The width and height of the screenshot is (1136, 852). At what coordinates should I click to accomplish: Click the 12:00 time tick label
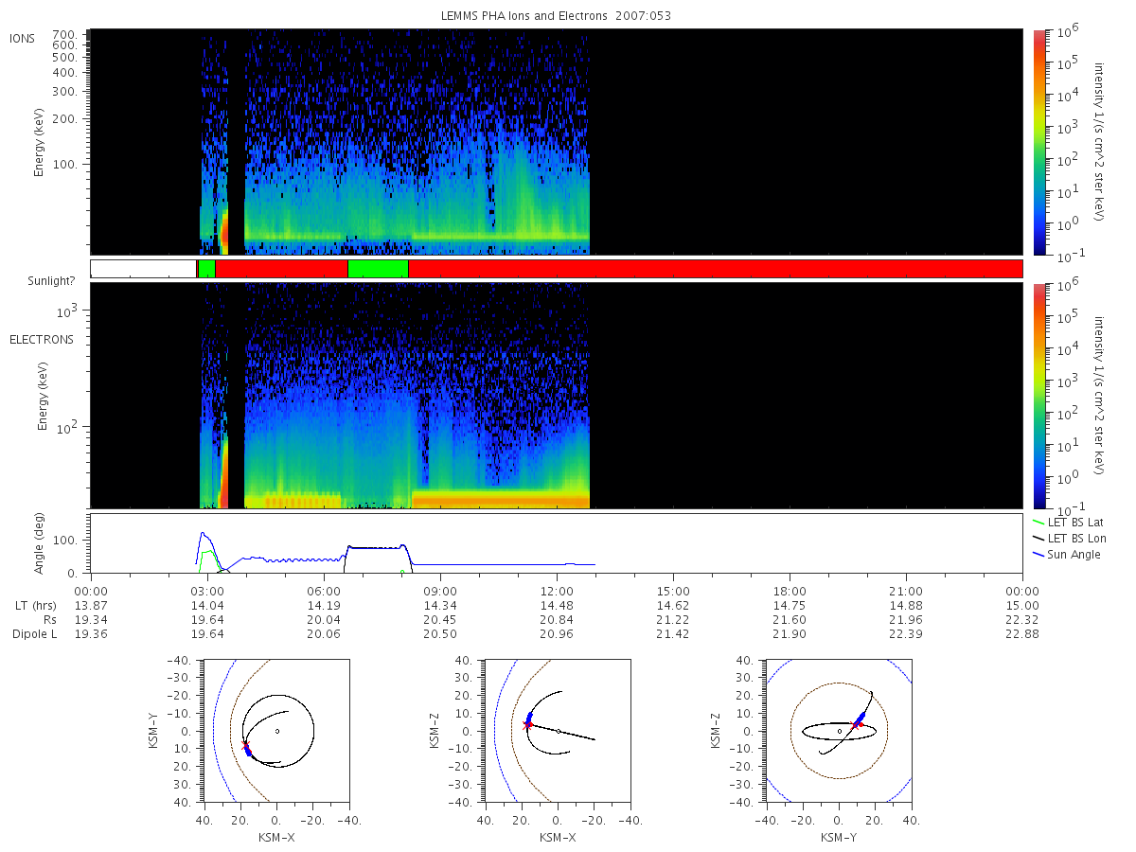click(557, 590)
